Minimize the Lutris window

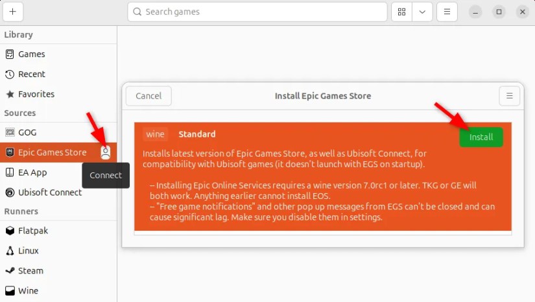point(475,12)
